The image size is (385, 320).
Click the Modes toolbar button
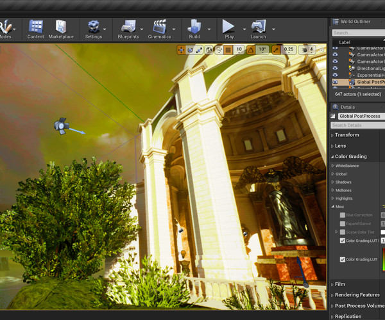[5, 29]
